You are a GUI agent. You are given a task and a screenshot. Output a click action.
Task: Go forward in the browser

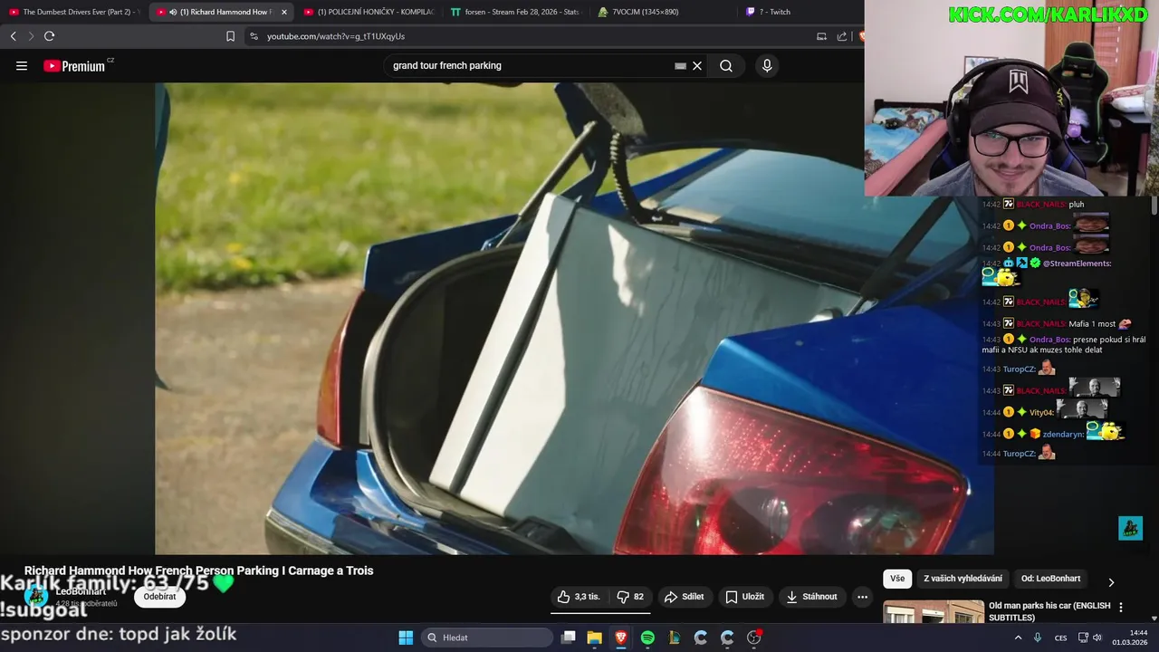pyautogui.click(x=31, y=36)
